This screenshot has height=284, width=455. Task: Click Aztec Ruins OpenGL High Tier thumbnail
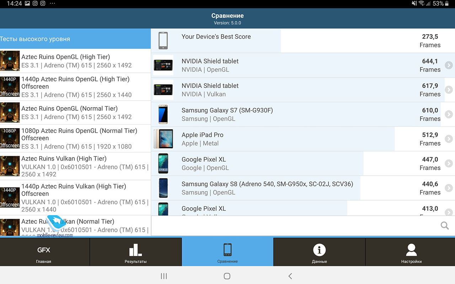(x=10, y=61)
